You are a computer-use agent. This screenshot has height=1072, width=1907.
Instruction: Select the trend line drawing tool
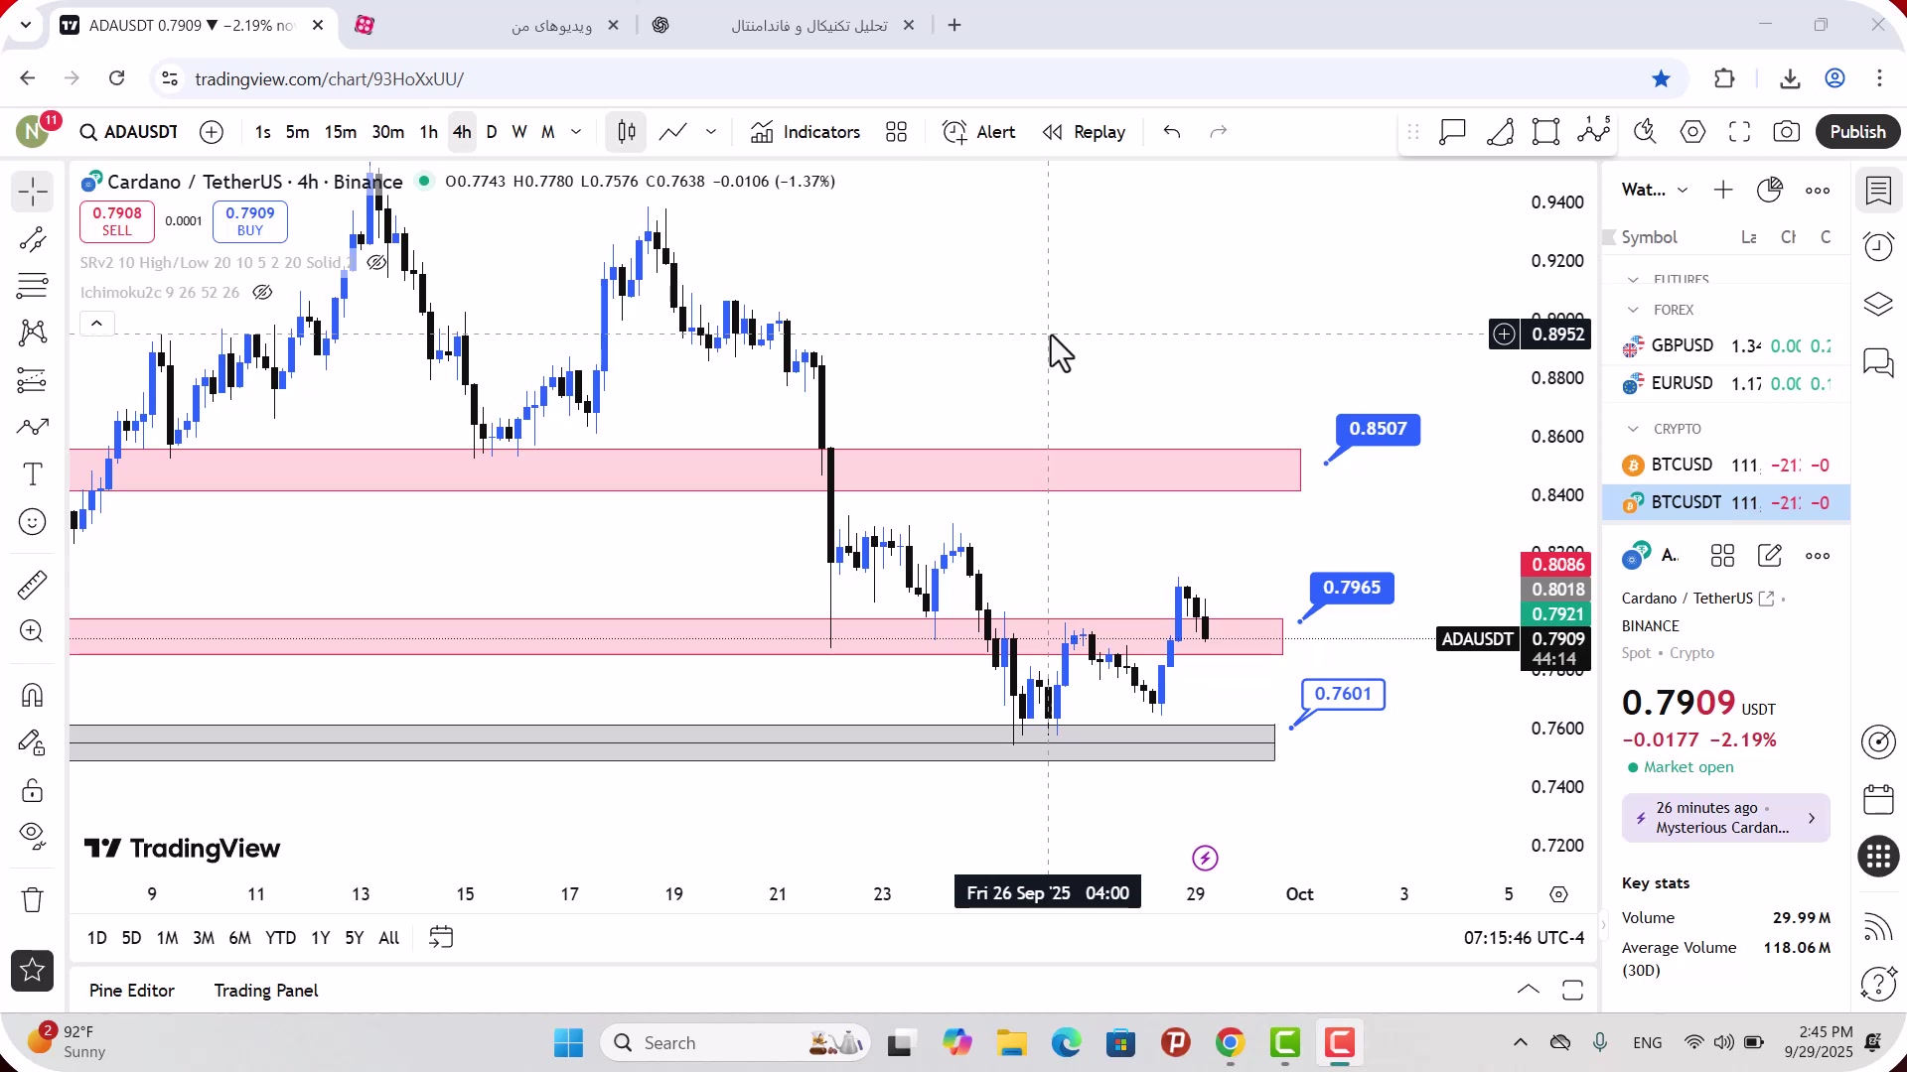tap(33, 239)
